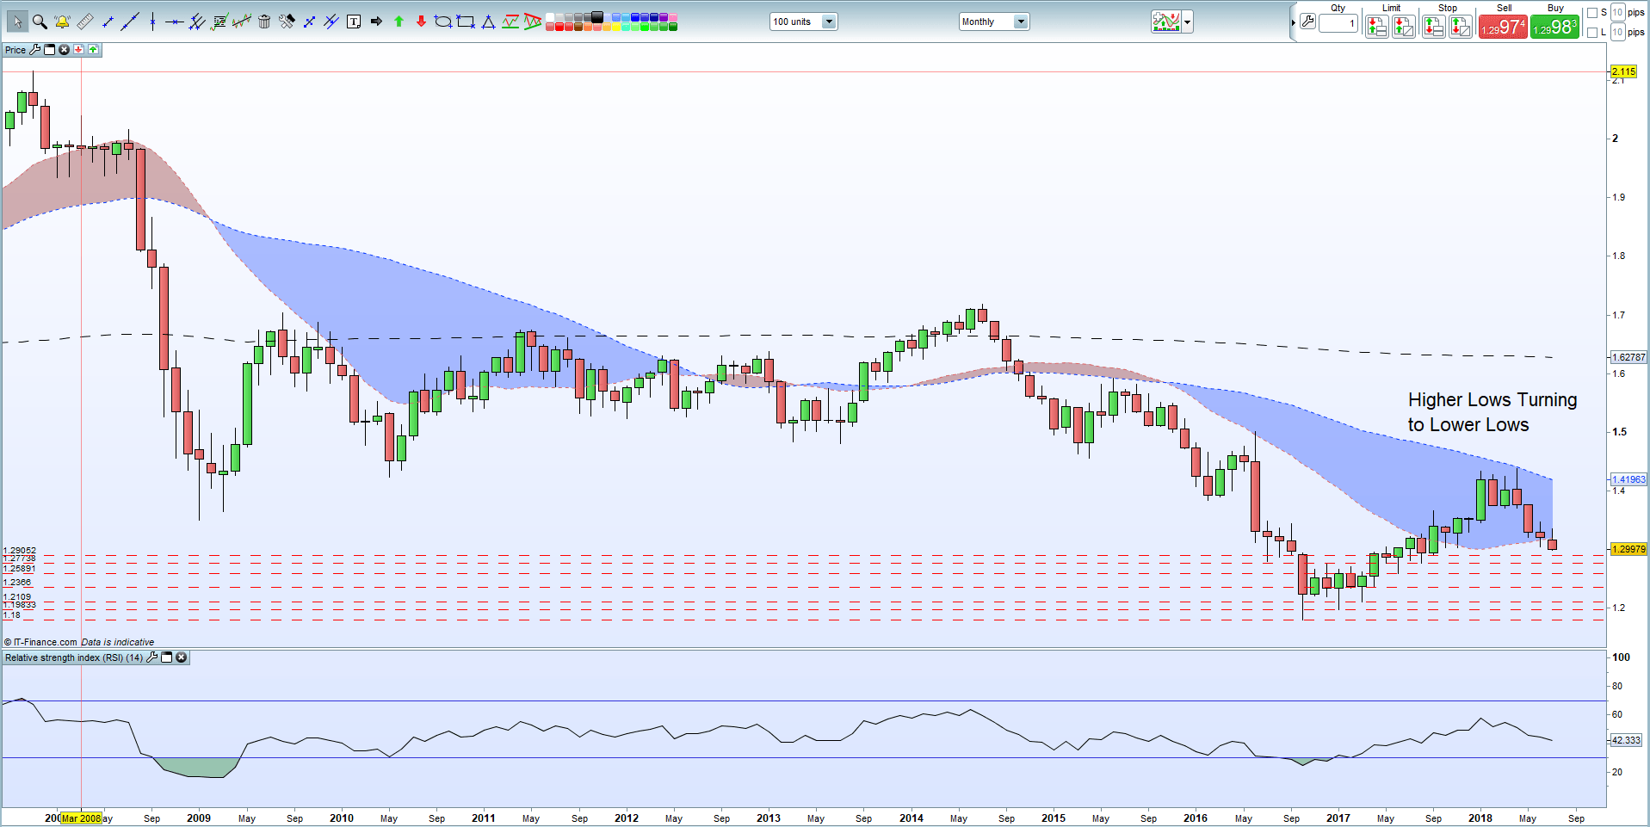Maximize the RSI indicator panel
The width and height of the screenshot is (1650, 827).
tap(167, 657)
